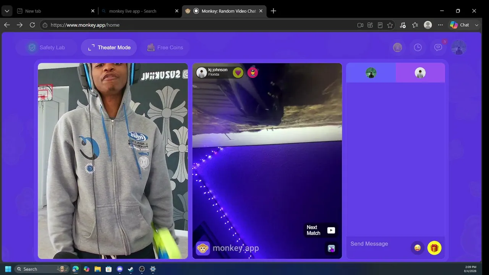
Task: Open the emoji picker in chat
Action: coord(418,248)
